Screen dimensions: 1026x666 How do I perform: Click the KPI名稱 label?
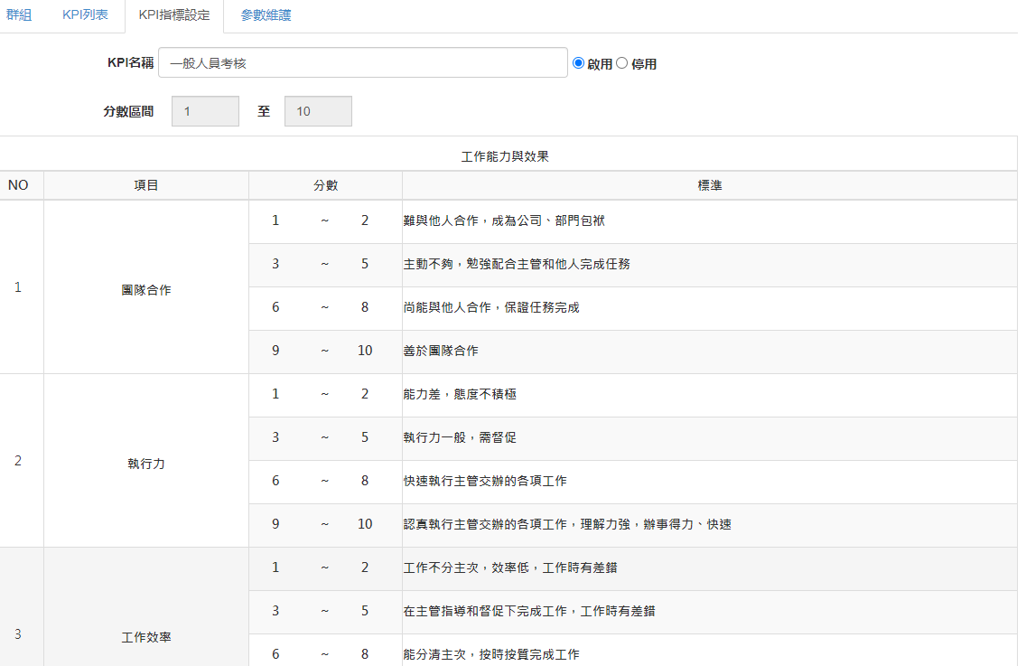click(130, 63)
